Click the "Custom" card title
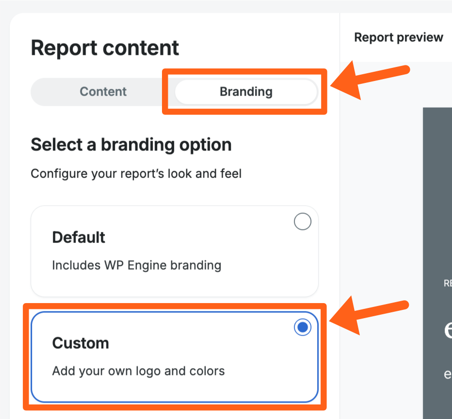Screen dimensions: 452x419 point(81,343)
